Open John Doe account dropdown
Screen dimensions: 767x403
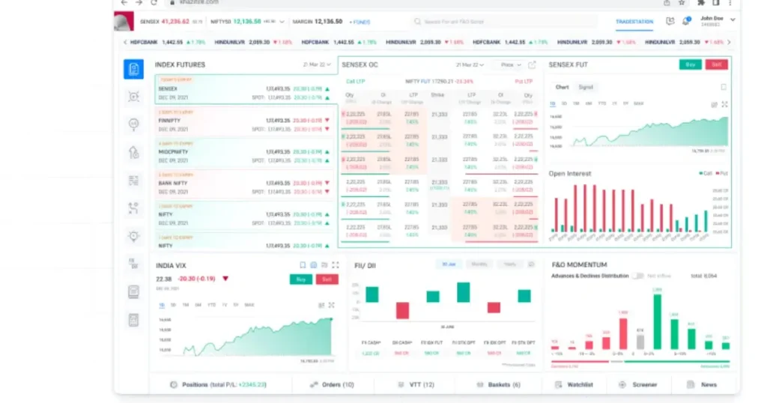click(x=732, y=19)
